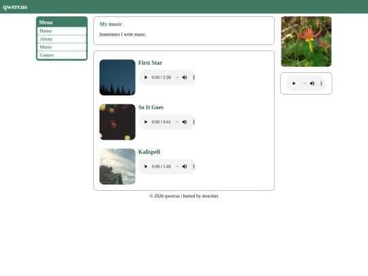The width and height of the screenshot is (368, 276).
Task: Play the Kalispell track
Action: coord(146,166)
